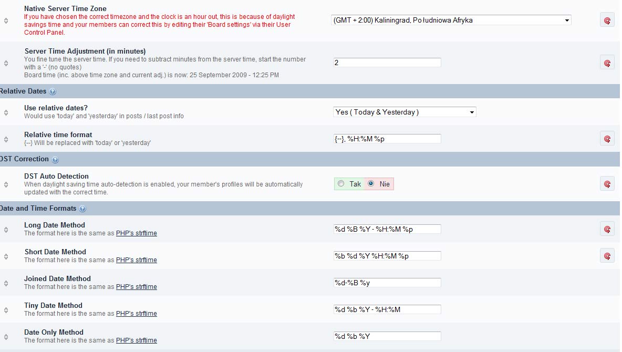This screenshot has width=622, height=352.
Task: Revert the DST Auto Detection setting
Action: 607,184
